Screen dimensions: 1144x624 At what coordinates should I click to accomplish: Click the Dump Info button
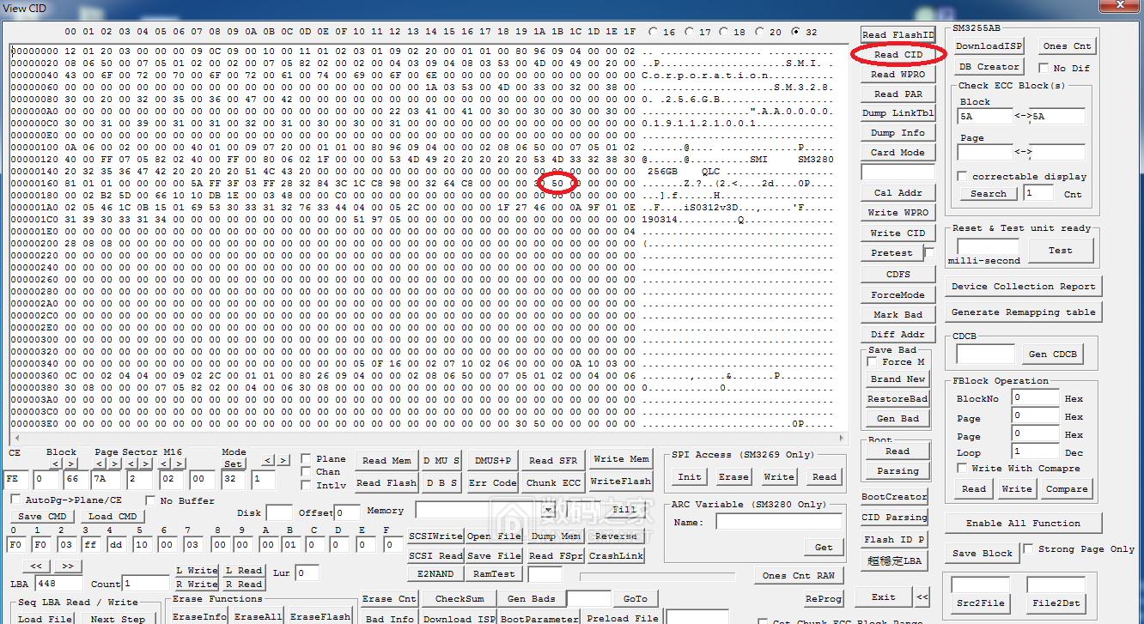[898, 133]
